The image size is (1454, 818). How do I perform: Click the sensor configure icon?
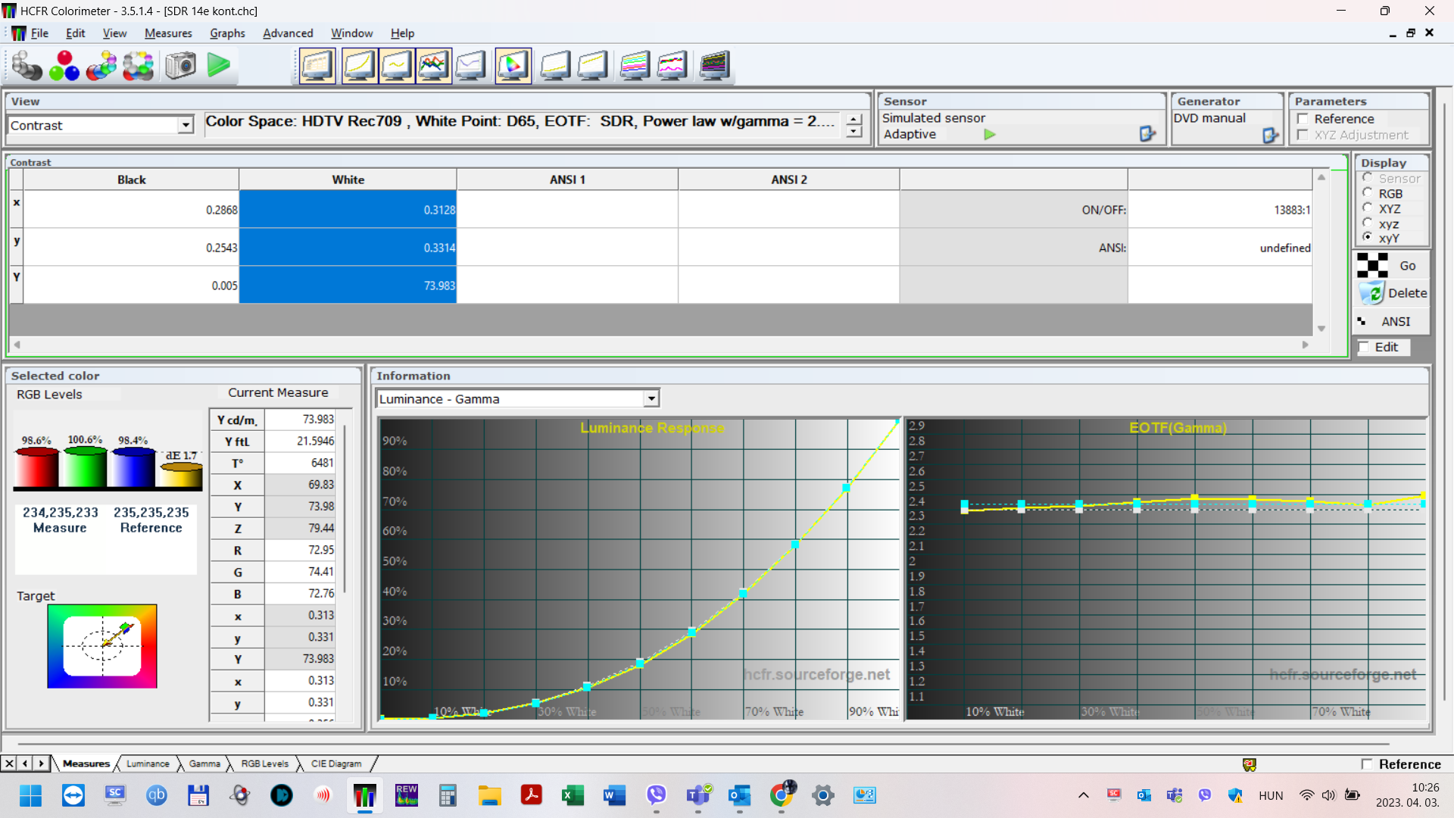(1147, 134)
